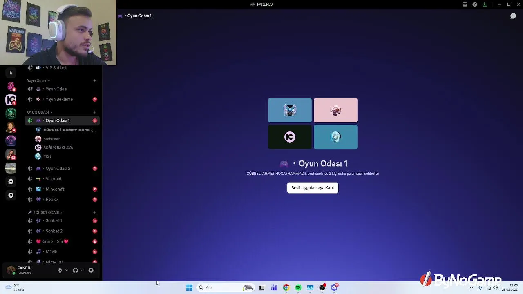Select the Roblox voice channel

[x=61, y=199]
